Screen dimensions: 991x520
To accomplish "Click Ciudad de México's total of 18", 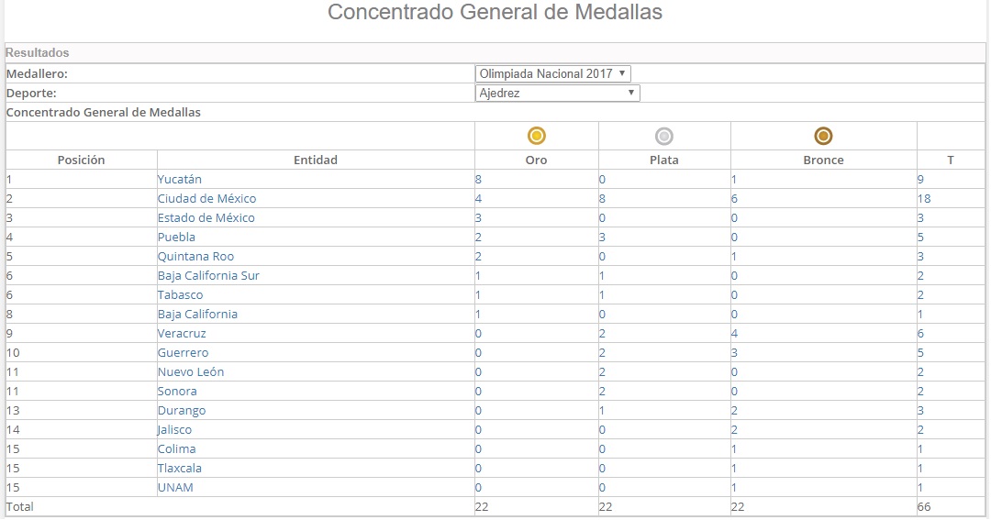I will pos(923,199).
